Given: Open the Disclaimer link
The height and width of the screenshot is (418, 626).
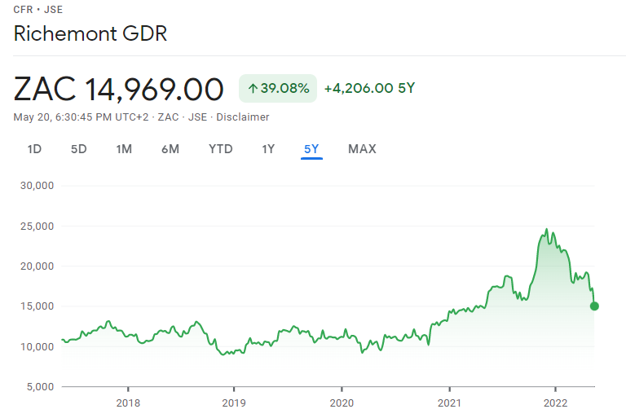Looking at the screenshot, I should pyautogui.click(x=243, y=117).
